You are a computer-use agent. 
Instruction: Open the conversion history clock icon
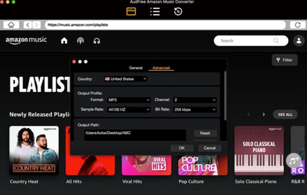177,11
